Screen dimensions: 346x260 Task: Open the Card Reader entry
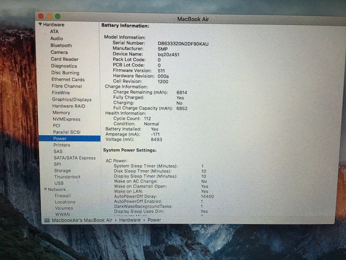64,59
